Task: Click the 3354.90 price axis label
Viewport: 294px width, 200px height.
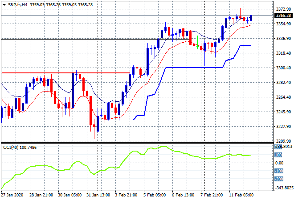Action: [283, 24]
